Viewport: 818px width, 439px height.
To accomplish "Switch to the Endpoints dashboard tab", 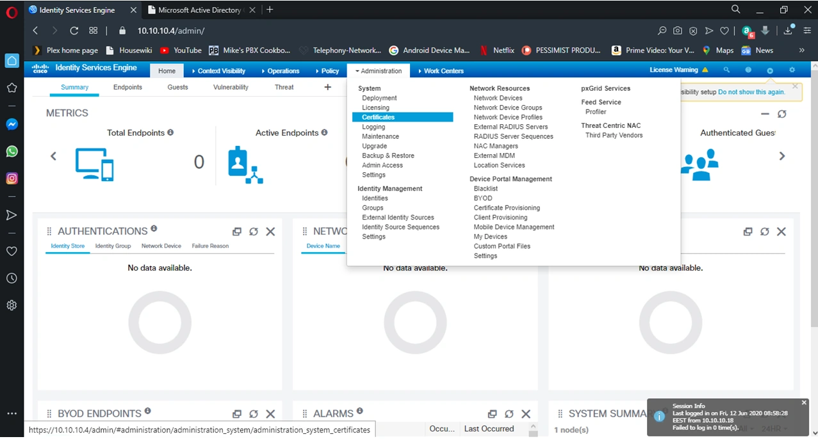I will pyautogui.click(x=127, y=87).
